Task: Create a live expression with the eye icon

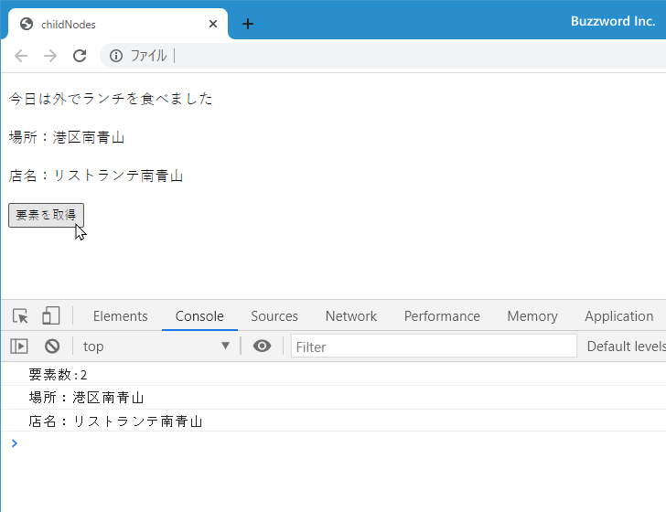Action: [x=263, y=347]
